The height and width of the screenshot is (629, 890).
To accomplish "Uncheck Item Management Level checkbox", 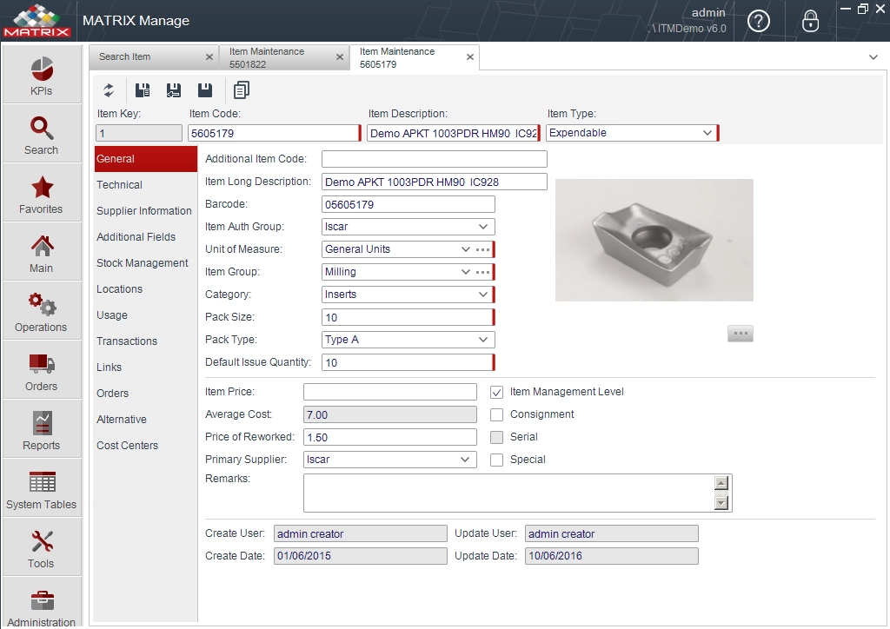I will click(496, 392).
